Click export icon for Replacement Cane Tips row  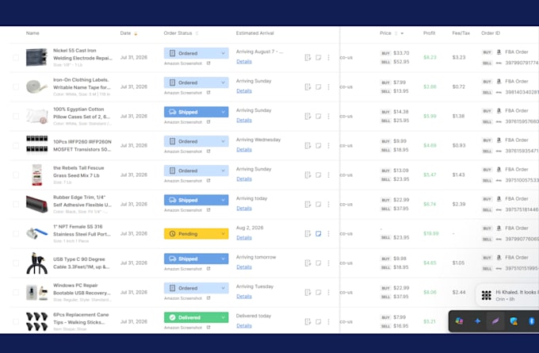(308, 322)
